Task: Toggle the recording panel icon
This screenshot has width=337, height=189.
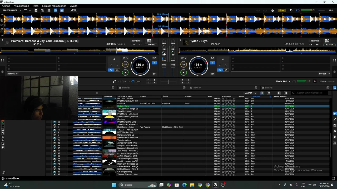Action: [x=62, y=10]
